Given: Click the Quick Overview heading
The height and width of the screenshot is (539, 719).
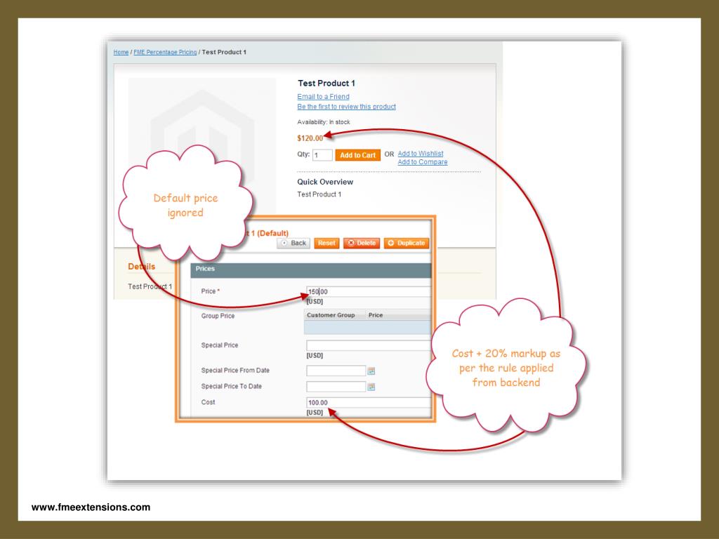Looking at the screenshot, I should (325, 182).
